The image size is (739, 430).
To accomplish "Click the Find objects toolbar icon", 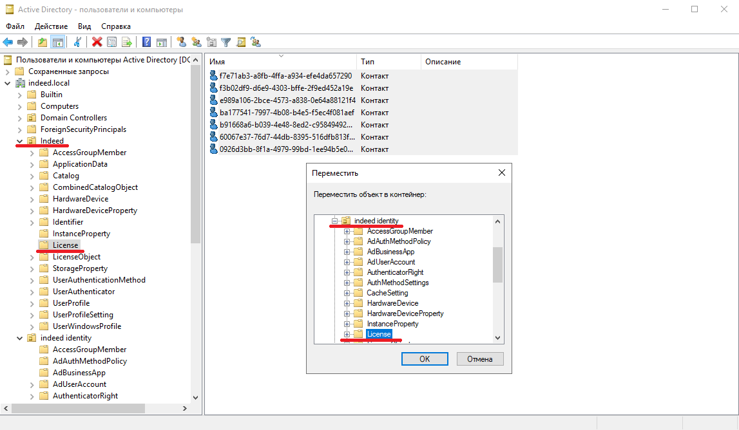I will click(241, 42).
